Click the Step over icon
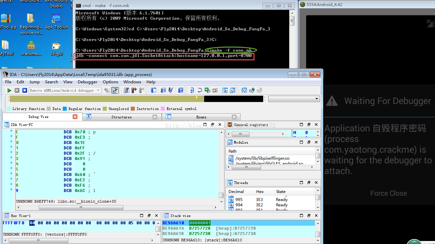 tap(200, 90)
